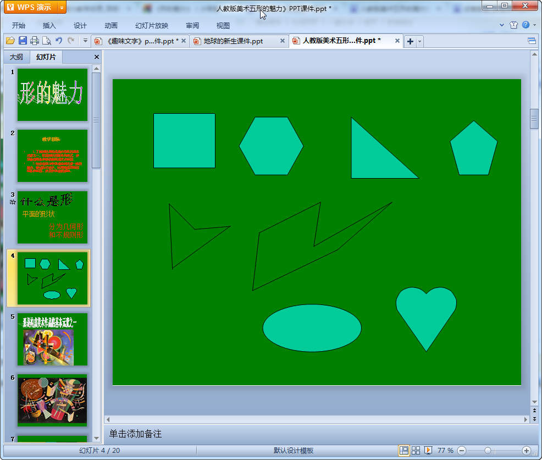Click the 幻灯片 4 / 20 status text

click(99, 450)
